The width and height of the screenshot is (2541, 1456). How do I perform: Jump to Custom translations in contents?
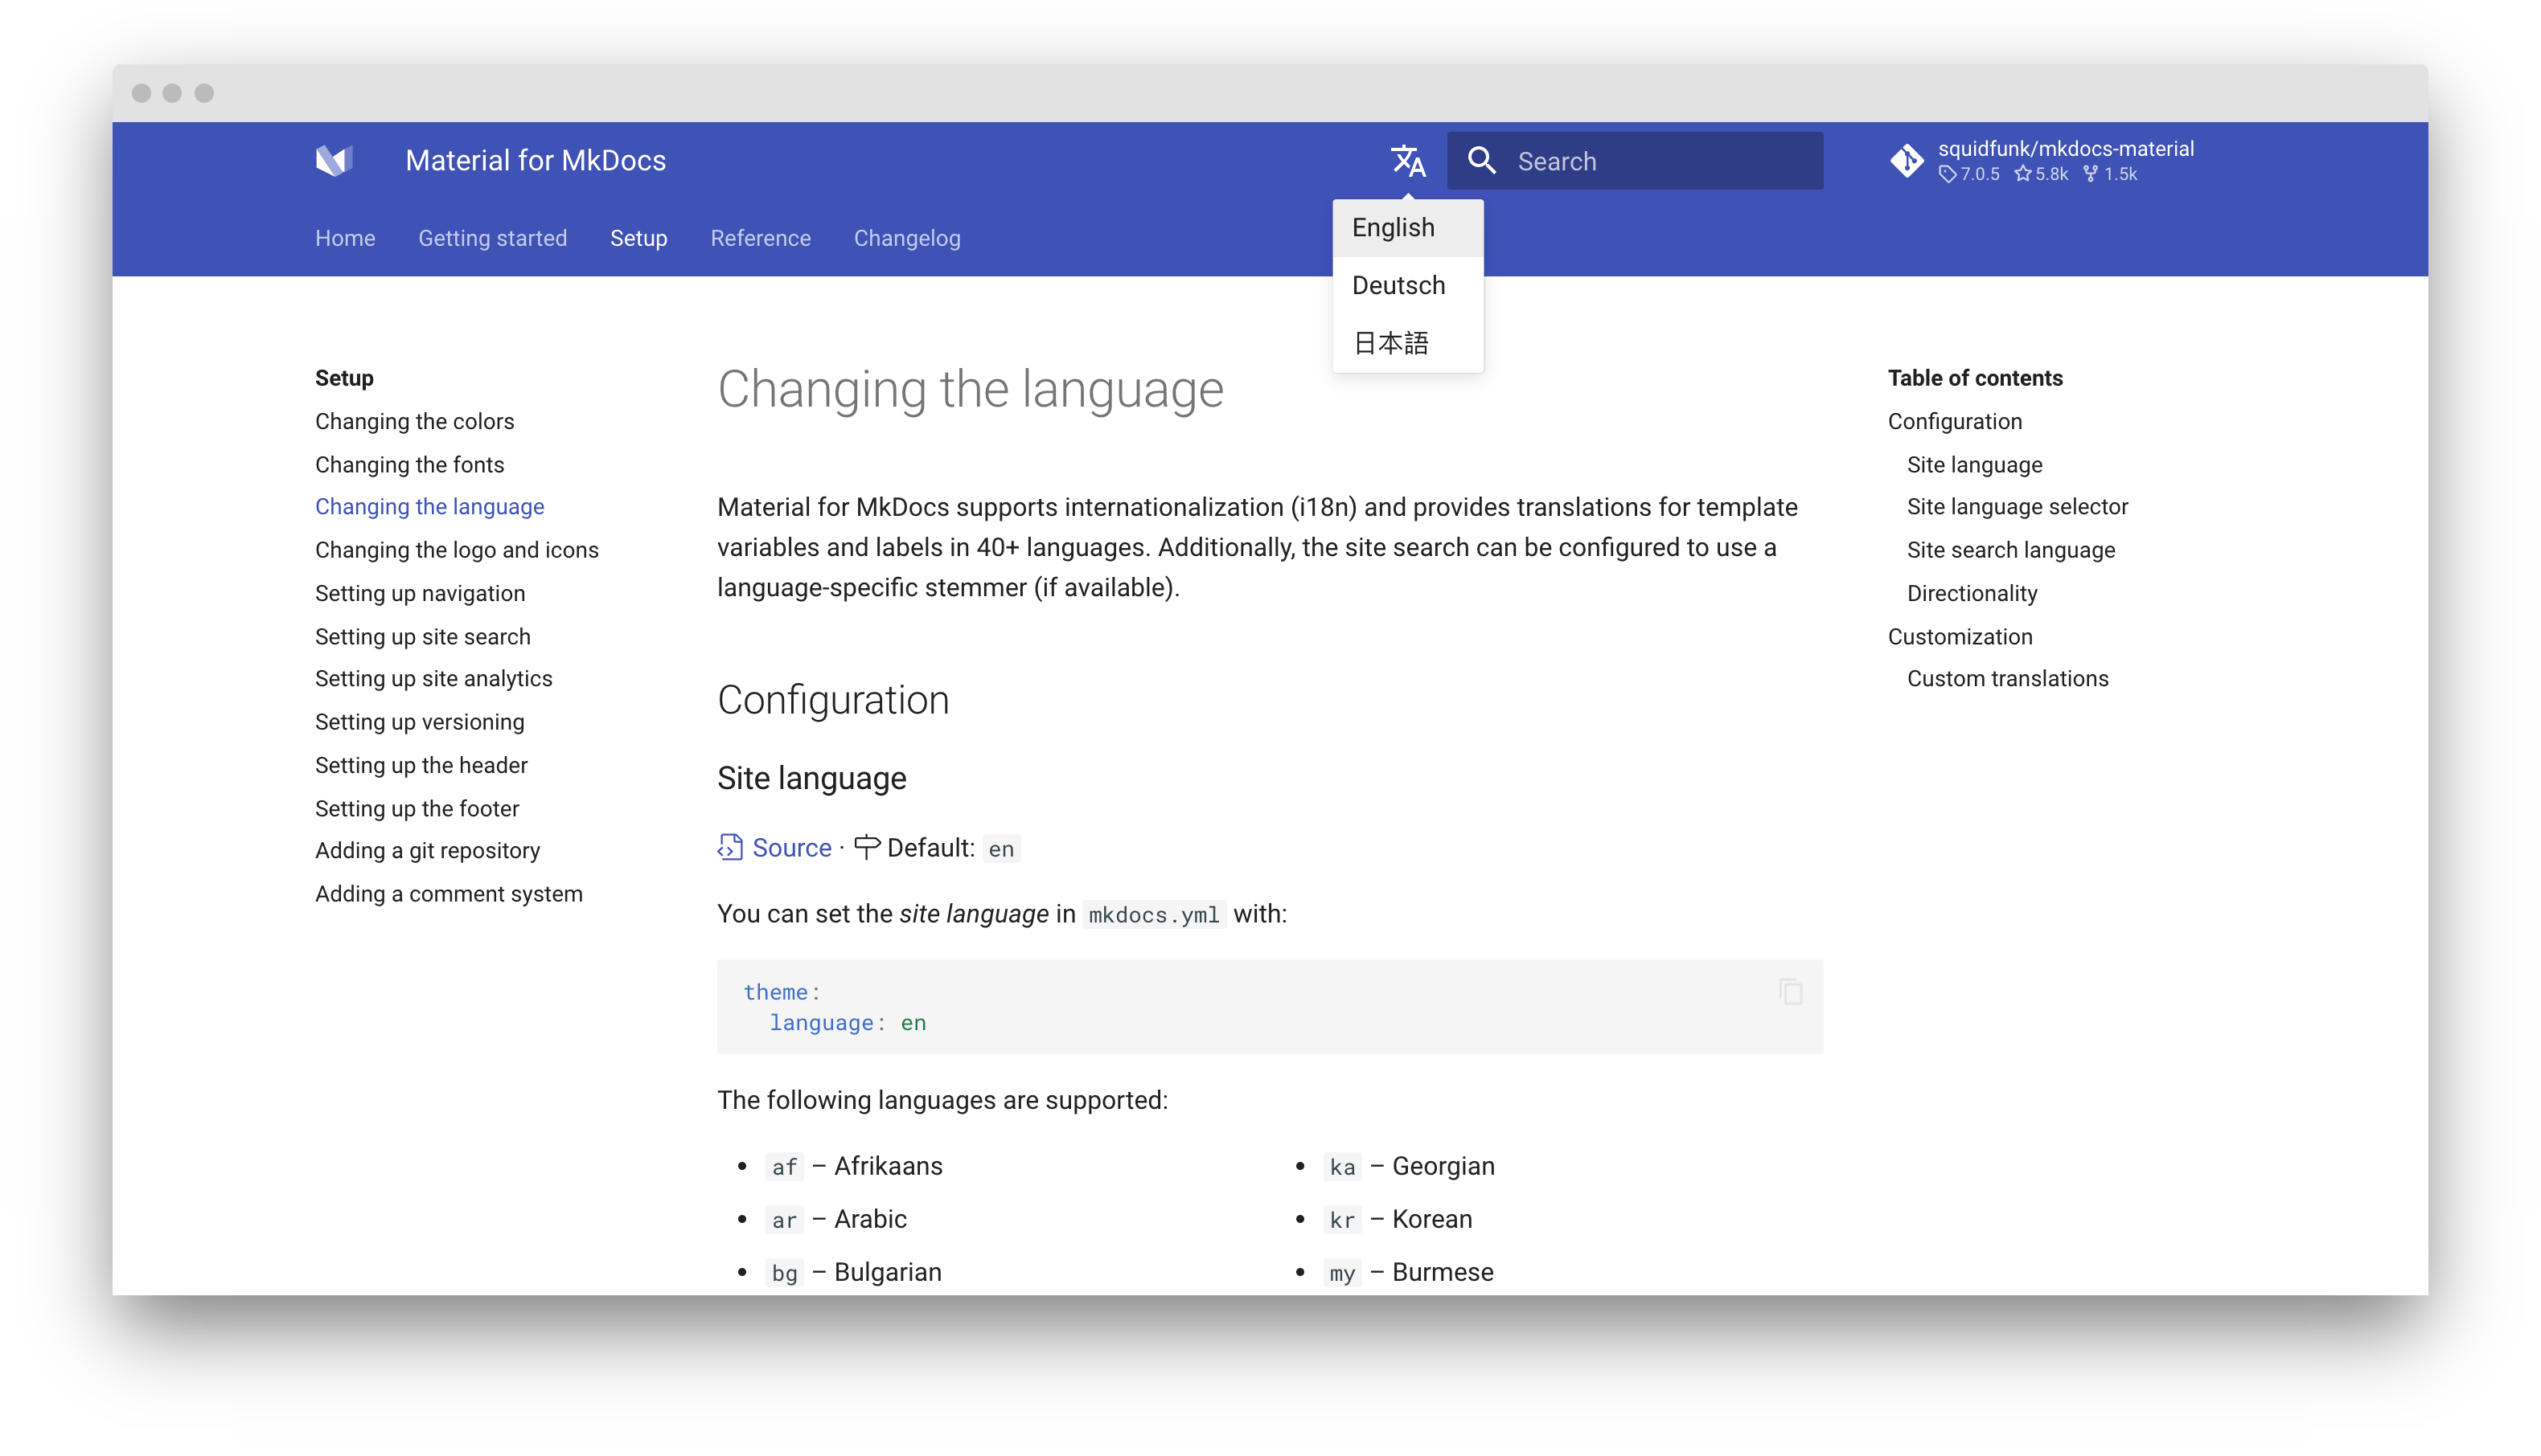(2007, 679)
